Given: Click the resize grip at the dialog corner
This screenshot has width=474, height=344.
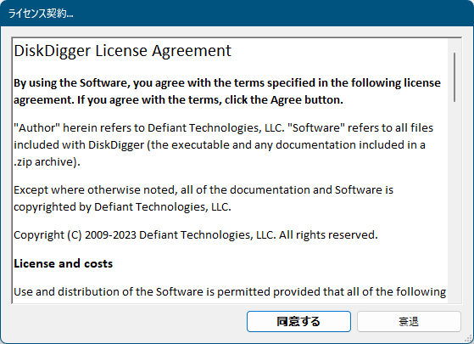Looking at the screenshot, I should tap(470, 340).
